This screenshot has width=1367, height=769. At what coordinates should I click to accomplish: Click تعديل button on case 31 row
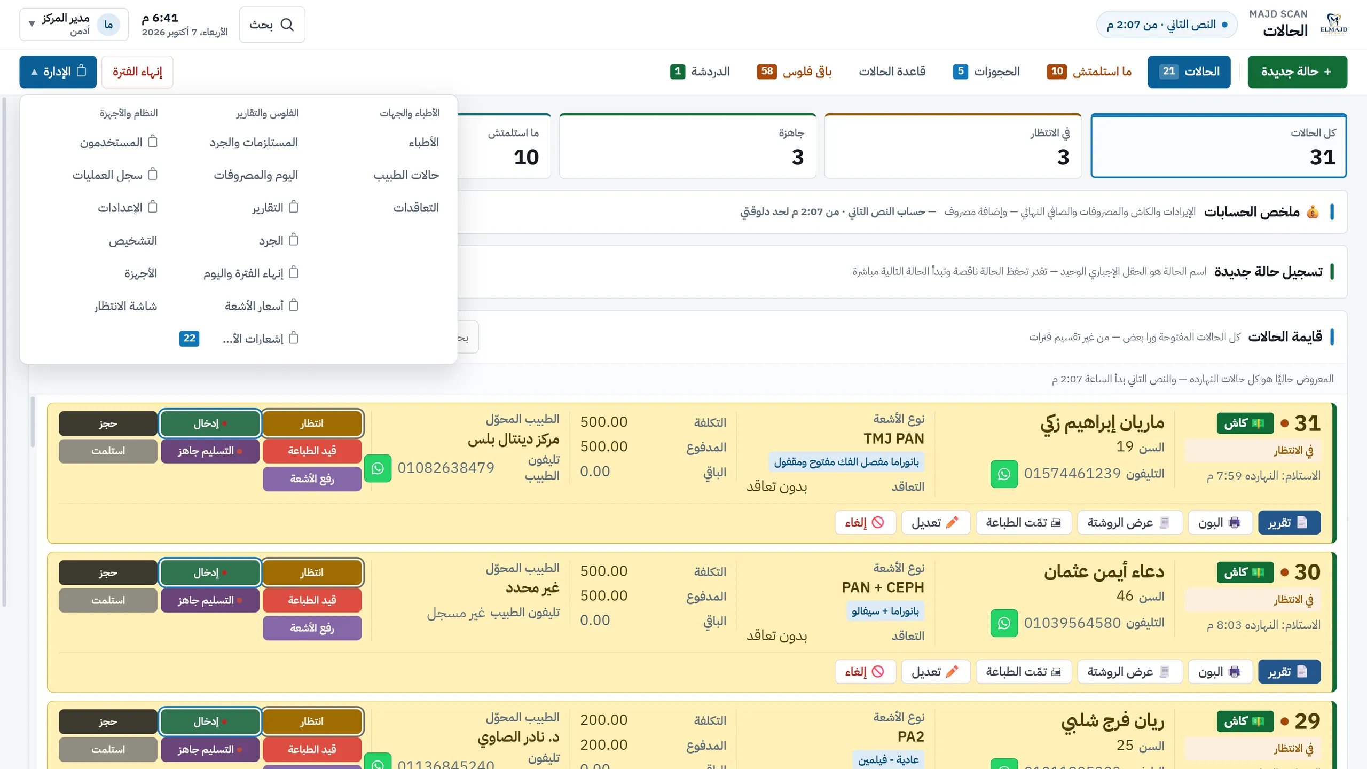tap(936, 522)
